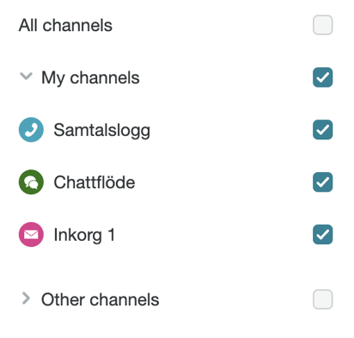Collapse the My channels group chevron
Image resolution: width=354 pixels, height=338 pixels.
coord(26,77)
